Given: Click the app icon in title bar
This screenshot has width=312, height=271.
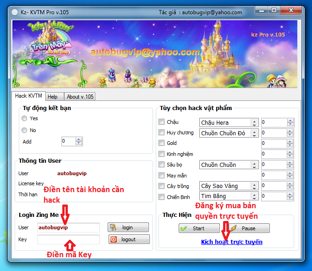Looking at the screenshot, I should pyautogui.click(x=15, y=12).
